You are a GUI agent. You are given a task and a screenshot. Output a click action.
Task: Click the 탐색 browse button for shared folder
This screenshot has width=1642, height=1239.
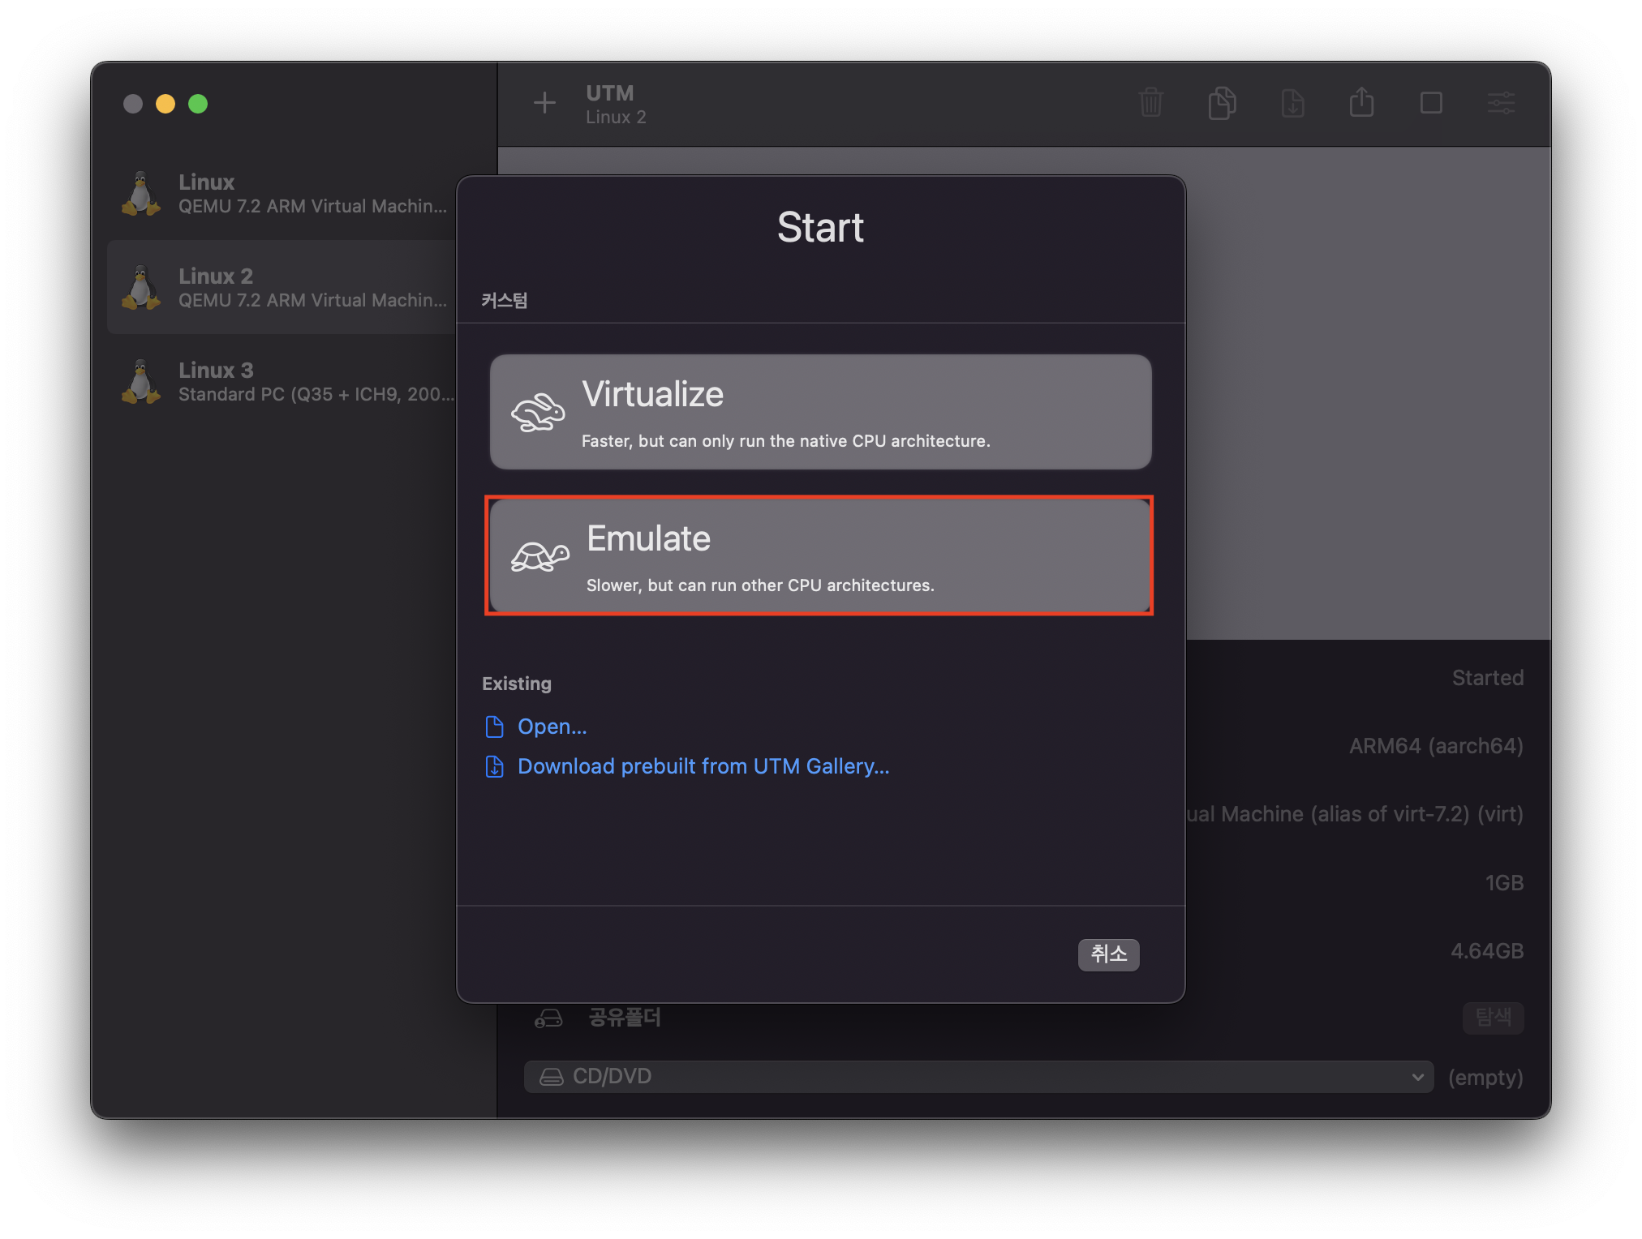pos(1493,1017)
